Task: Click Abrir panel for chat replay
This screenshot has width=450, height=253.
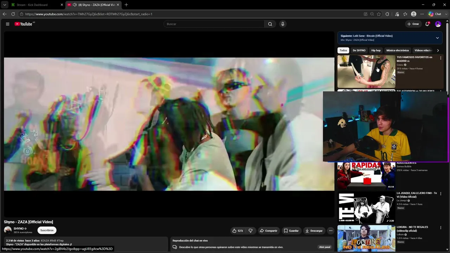Action: [324, 247]
